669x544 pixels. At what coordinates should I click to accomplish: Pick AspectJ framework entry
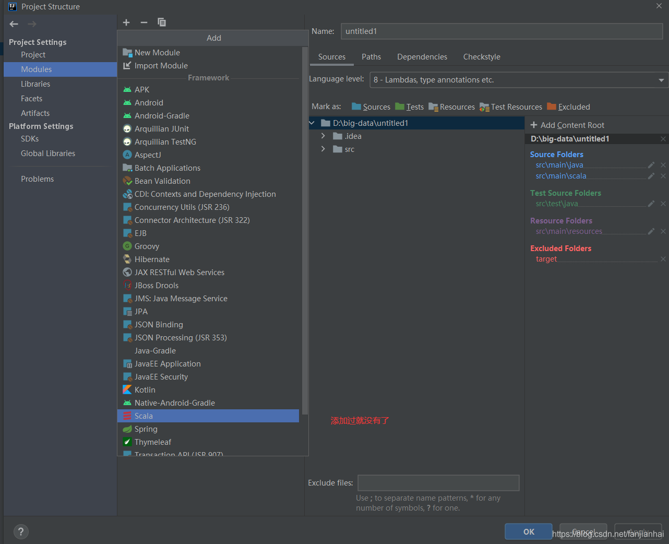point(208,155)
